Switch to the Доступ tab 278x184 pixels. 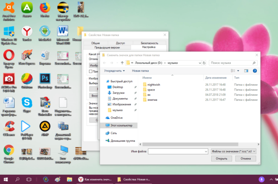tap(120, 43)
